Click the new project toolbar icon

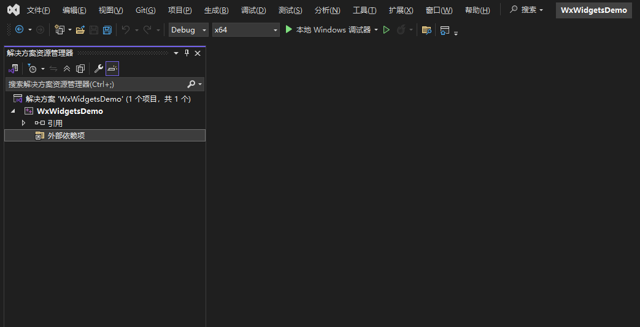point(60,30)
